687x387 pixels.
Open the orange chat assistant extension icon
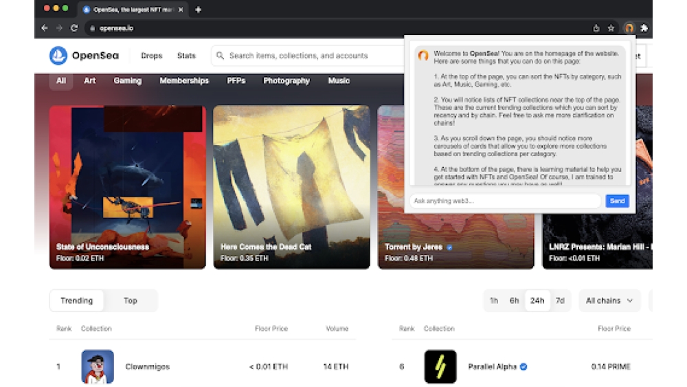(629, 28)
